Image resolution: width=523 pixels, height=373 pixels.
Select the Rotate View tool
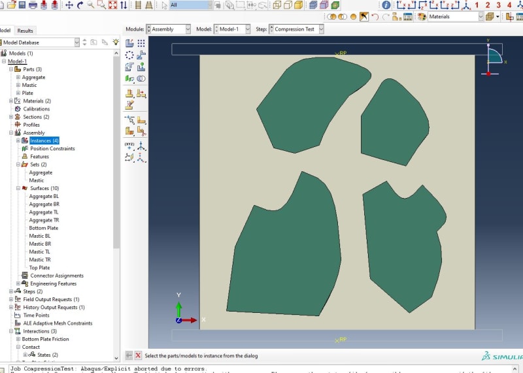click(x=80, y=5)
